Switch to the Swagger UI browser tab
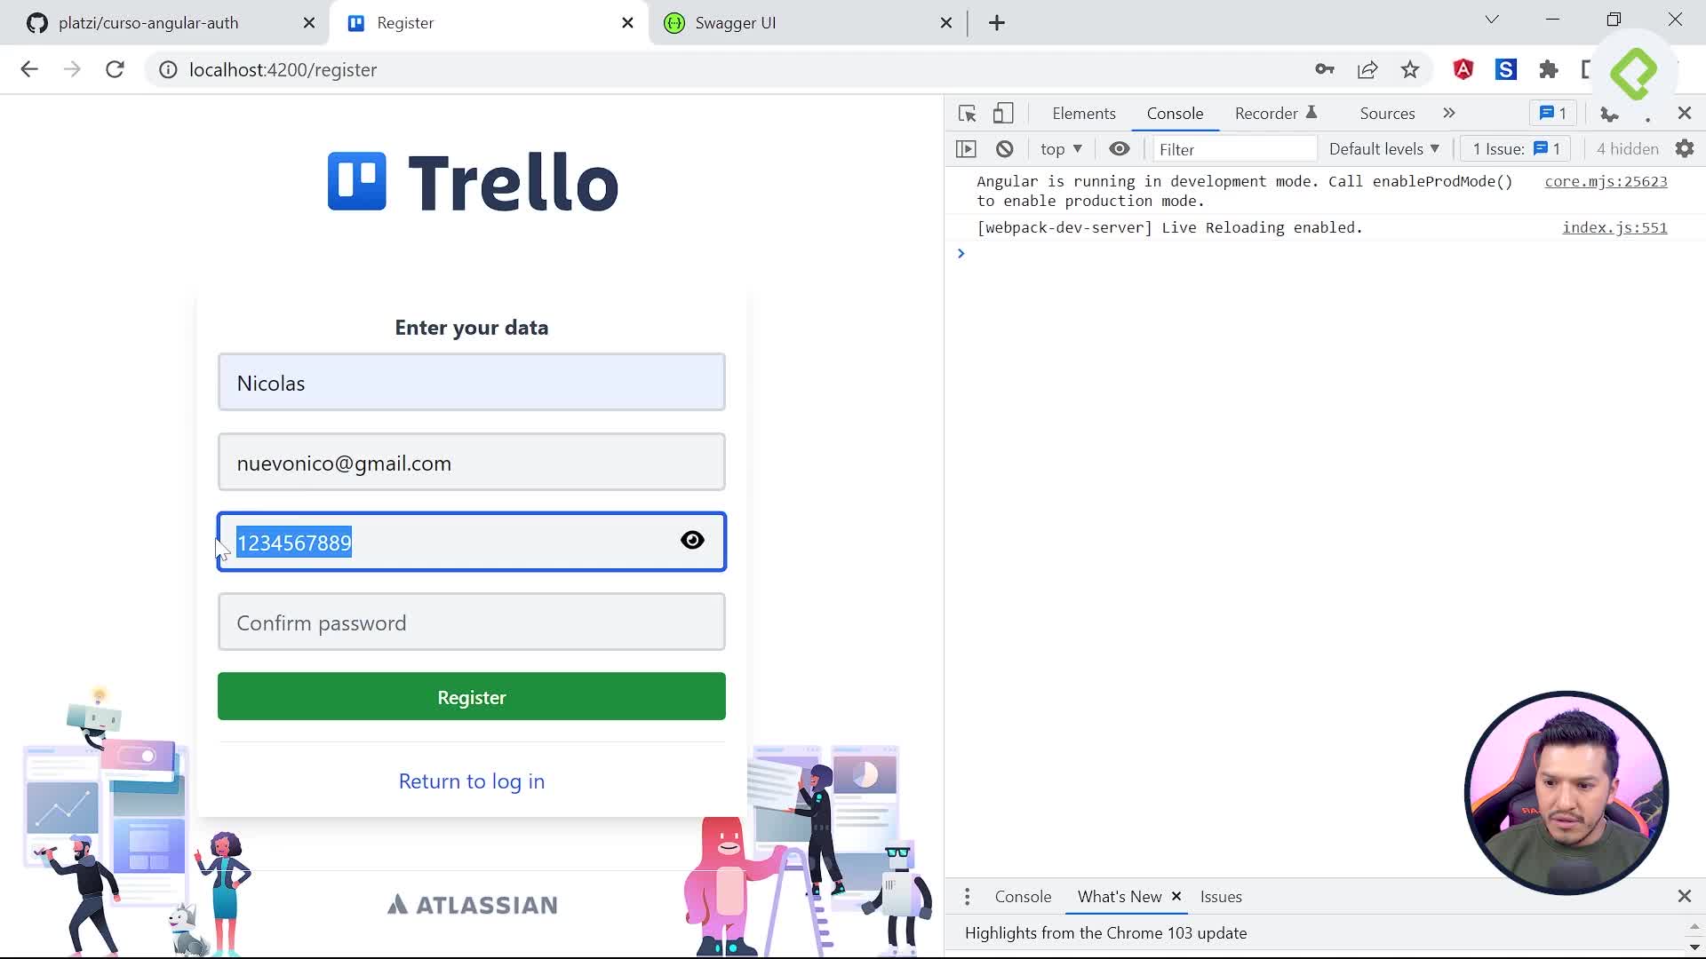 (x=807, y=23)
